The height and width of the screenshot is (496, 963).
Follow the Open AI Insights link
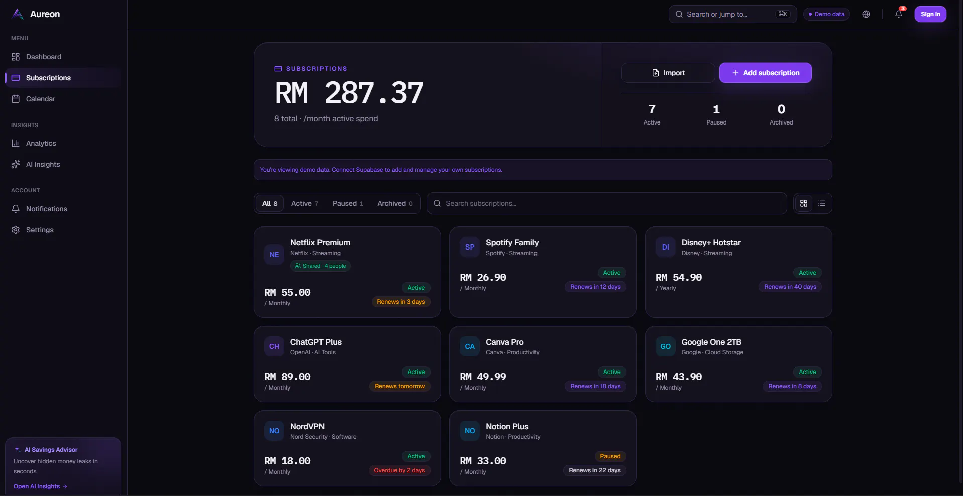pos(40,486)
